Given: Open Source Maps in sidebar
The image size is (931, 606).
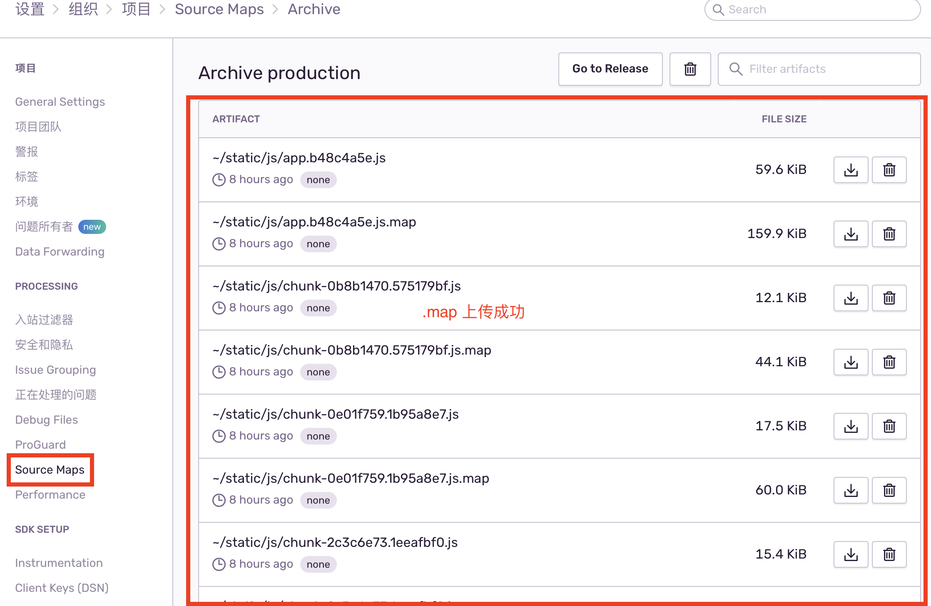Looking at the screenshot, I should (x=50, y=469).
